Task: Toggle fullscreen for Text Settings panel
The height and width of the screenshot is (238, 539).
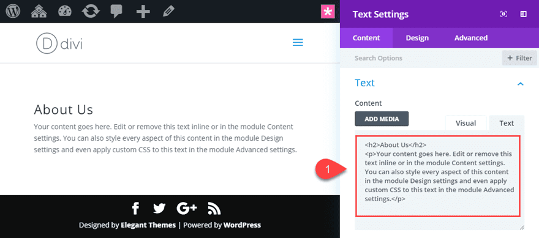Action: (503, 14)
